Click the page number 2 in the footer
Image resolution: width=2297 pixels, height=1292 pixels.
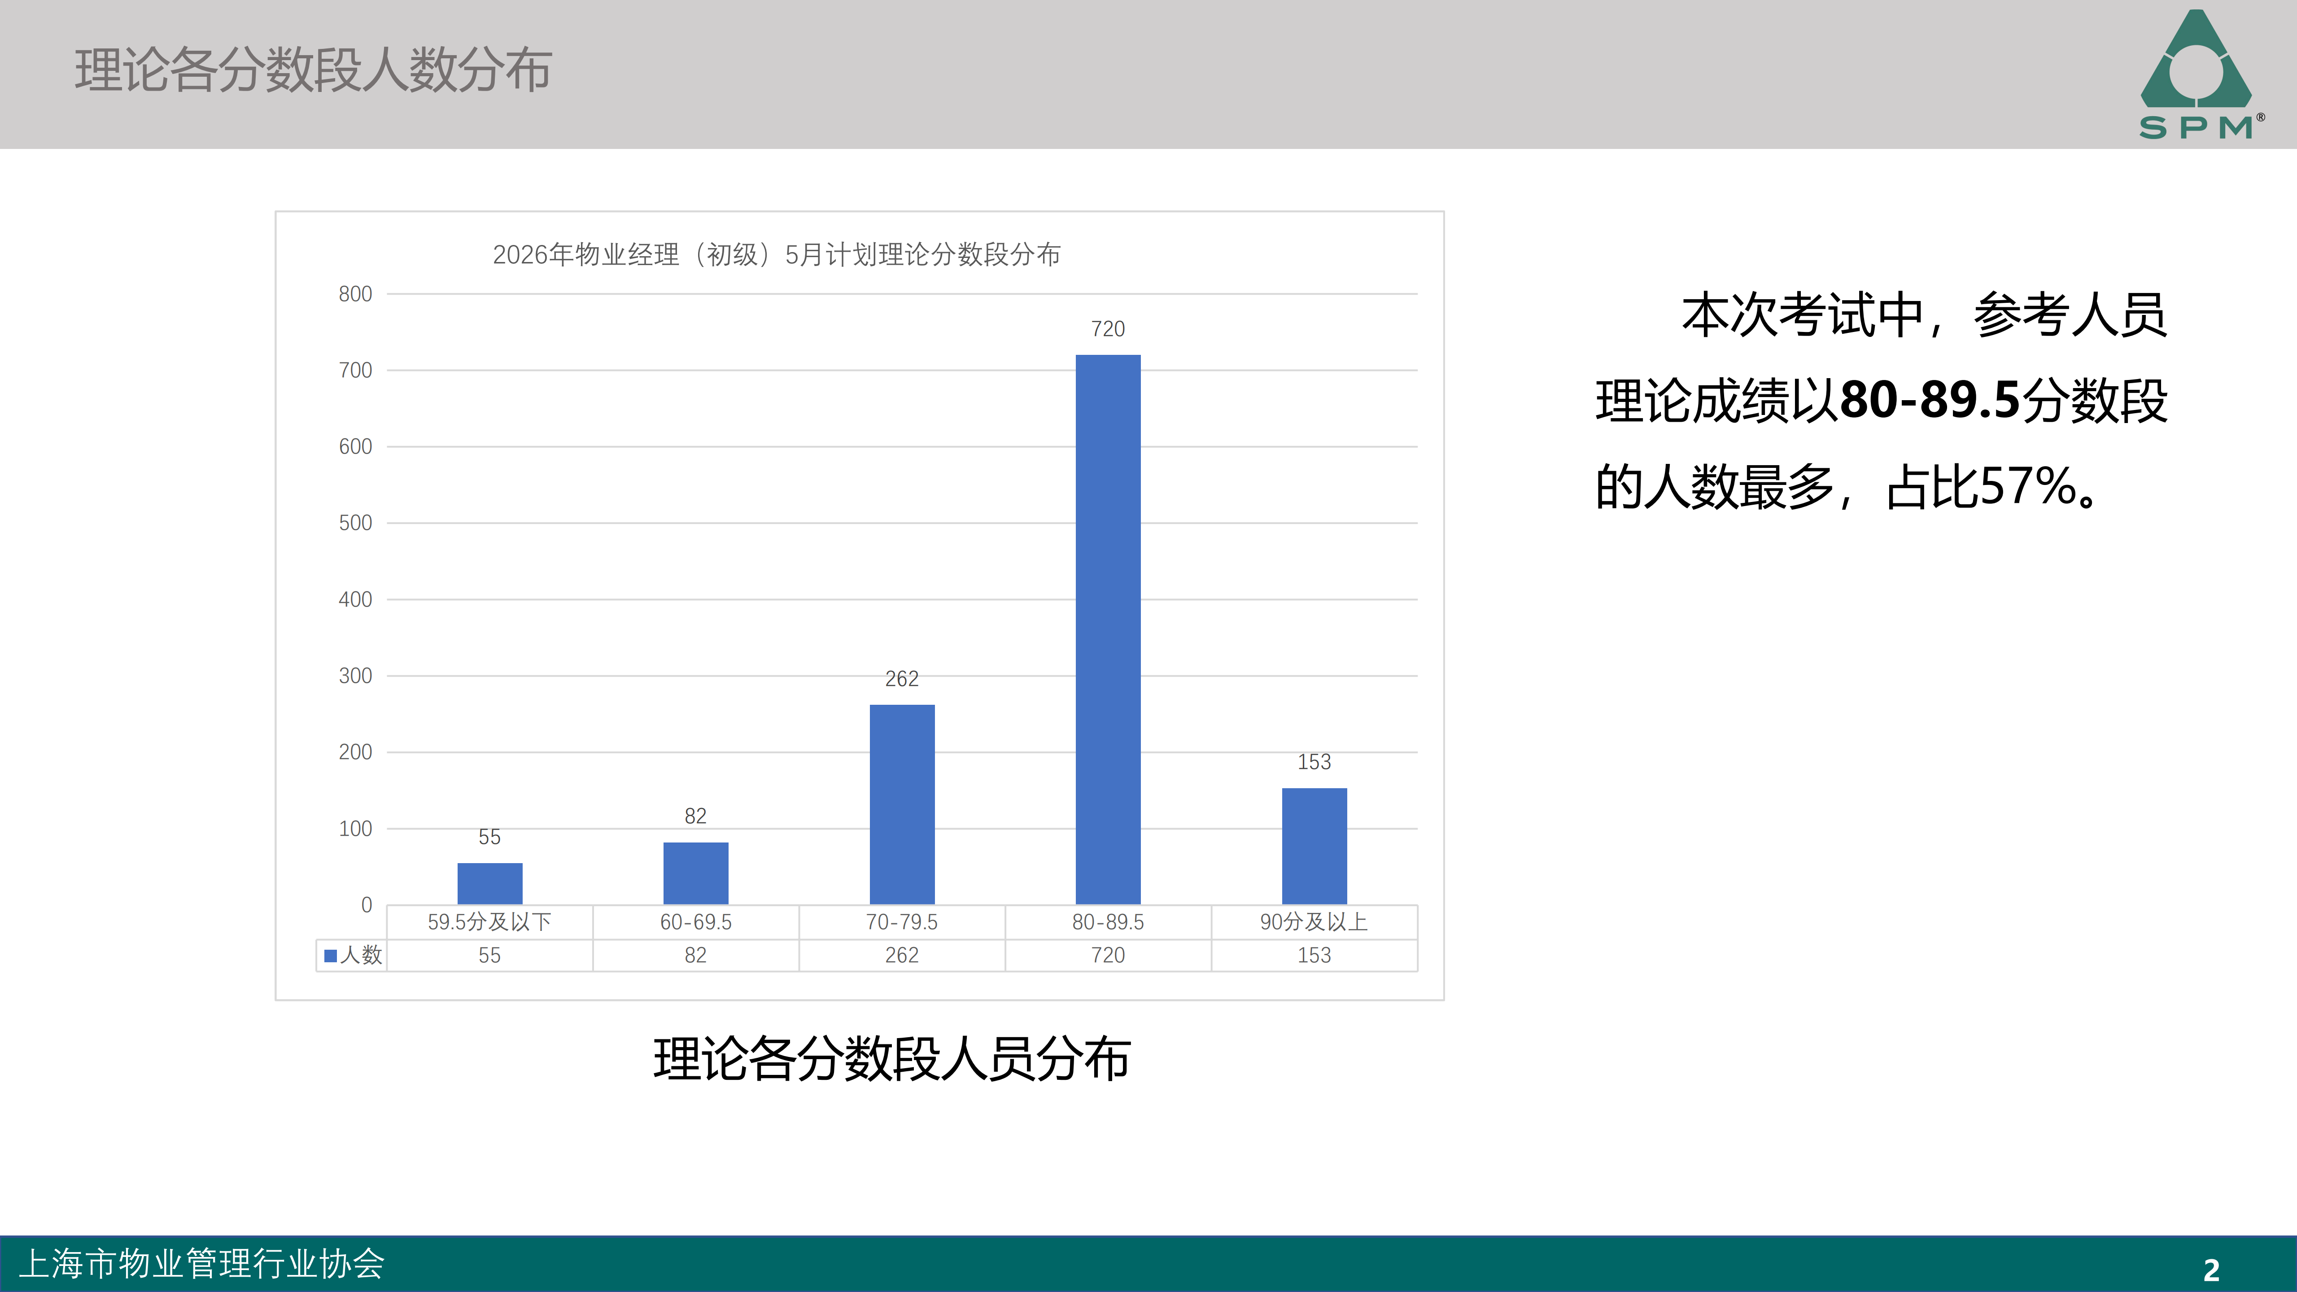pos(2211,1270)
